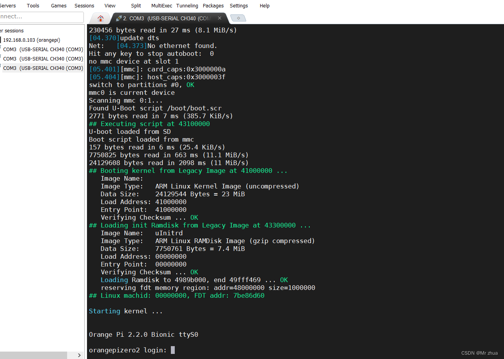The height and width of the screenshot is (359, 504).
Task: Click 'Entry Point: 41000000' line
Action: pos(144,210)
